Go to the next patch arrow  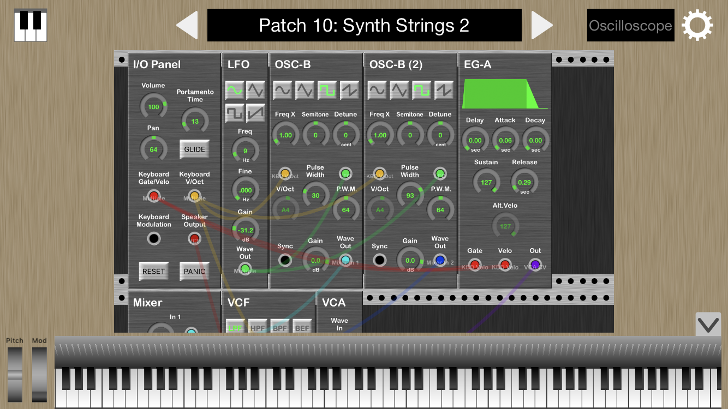[x=542, y=25]
